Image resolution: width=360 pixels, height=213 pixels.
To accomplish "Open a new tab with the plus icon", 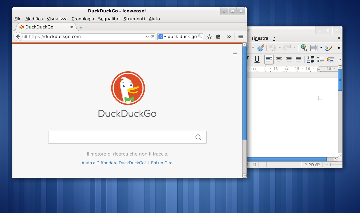I will 81,27.
